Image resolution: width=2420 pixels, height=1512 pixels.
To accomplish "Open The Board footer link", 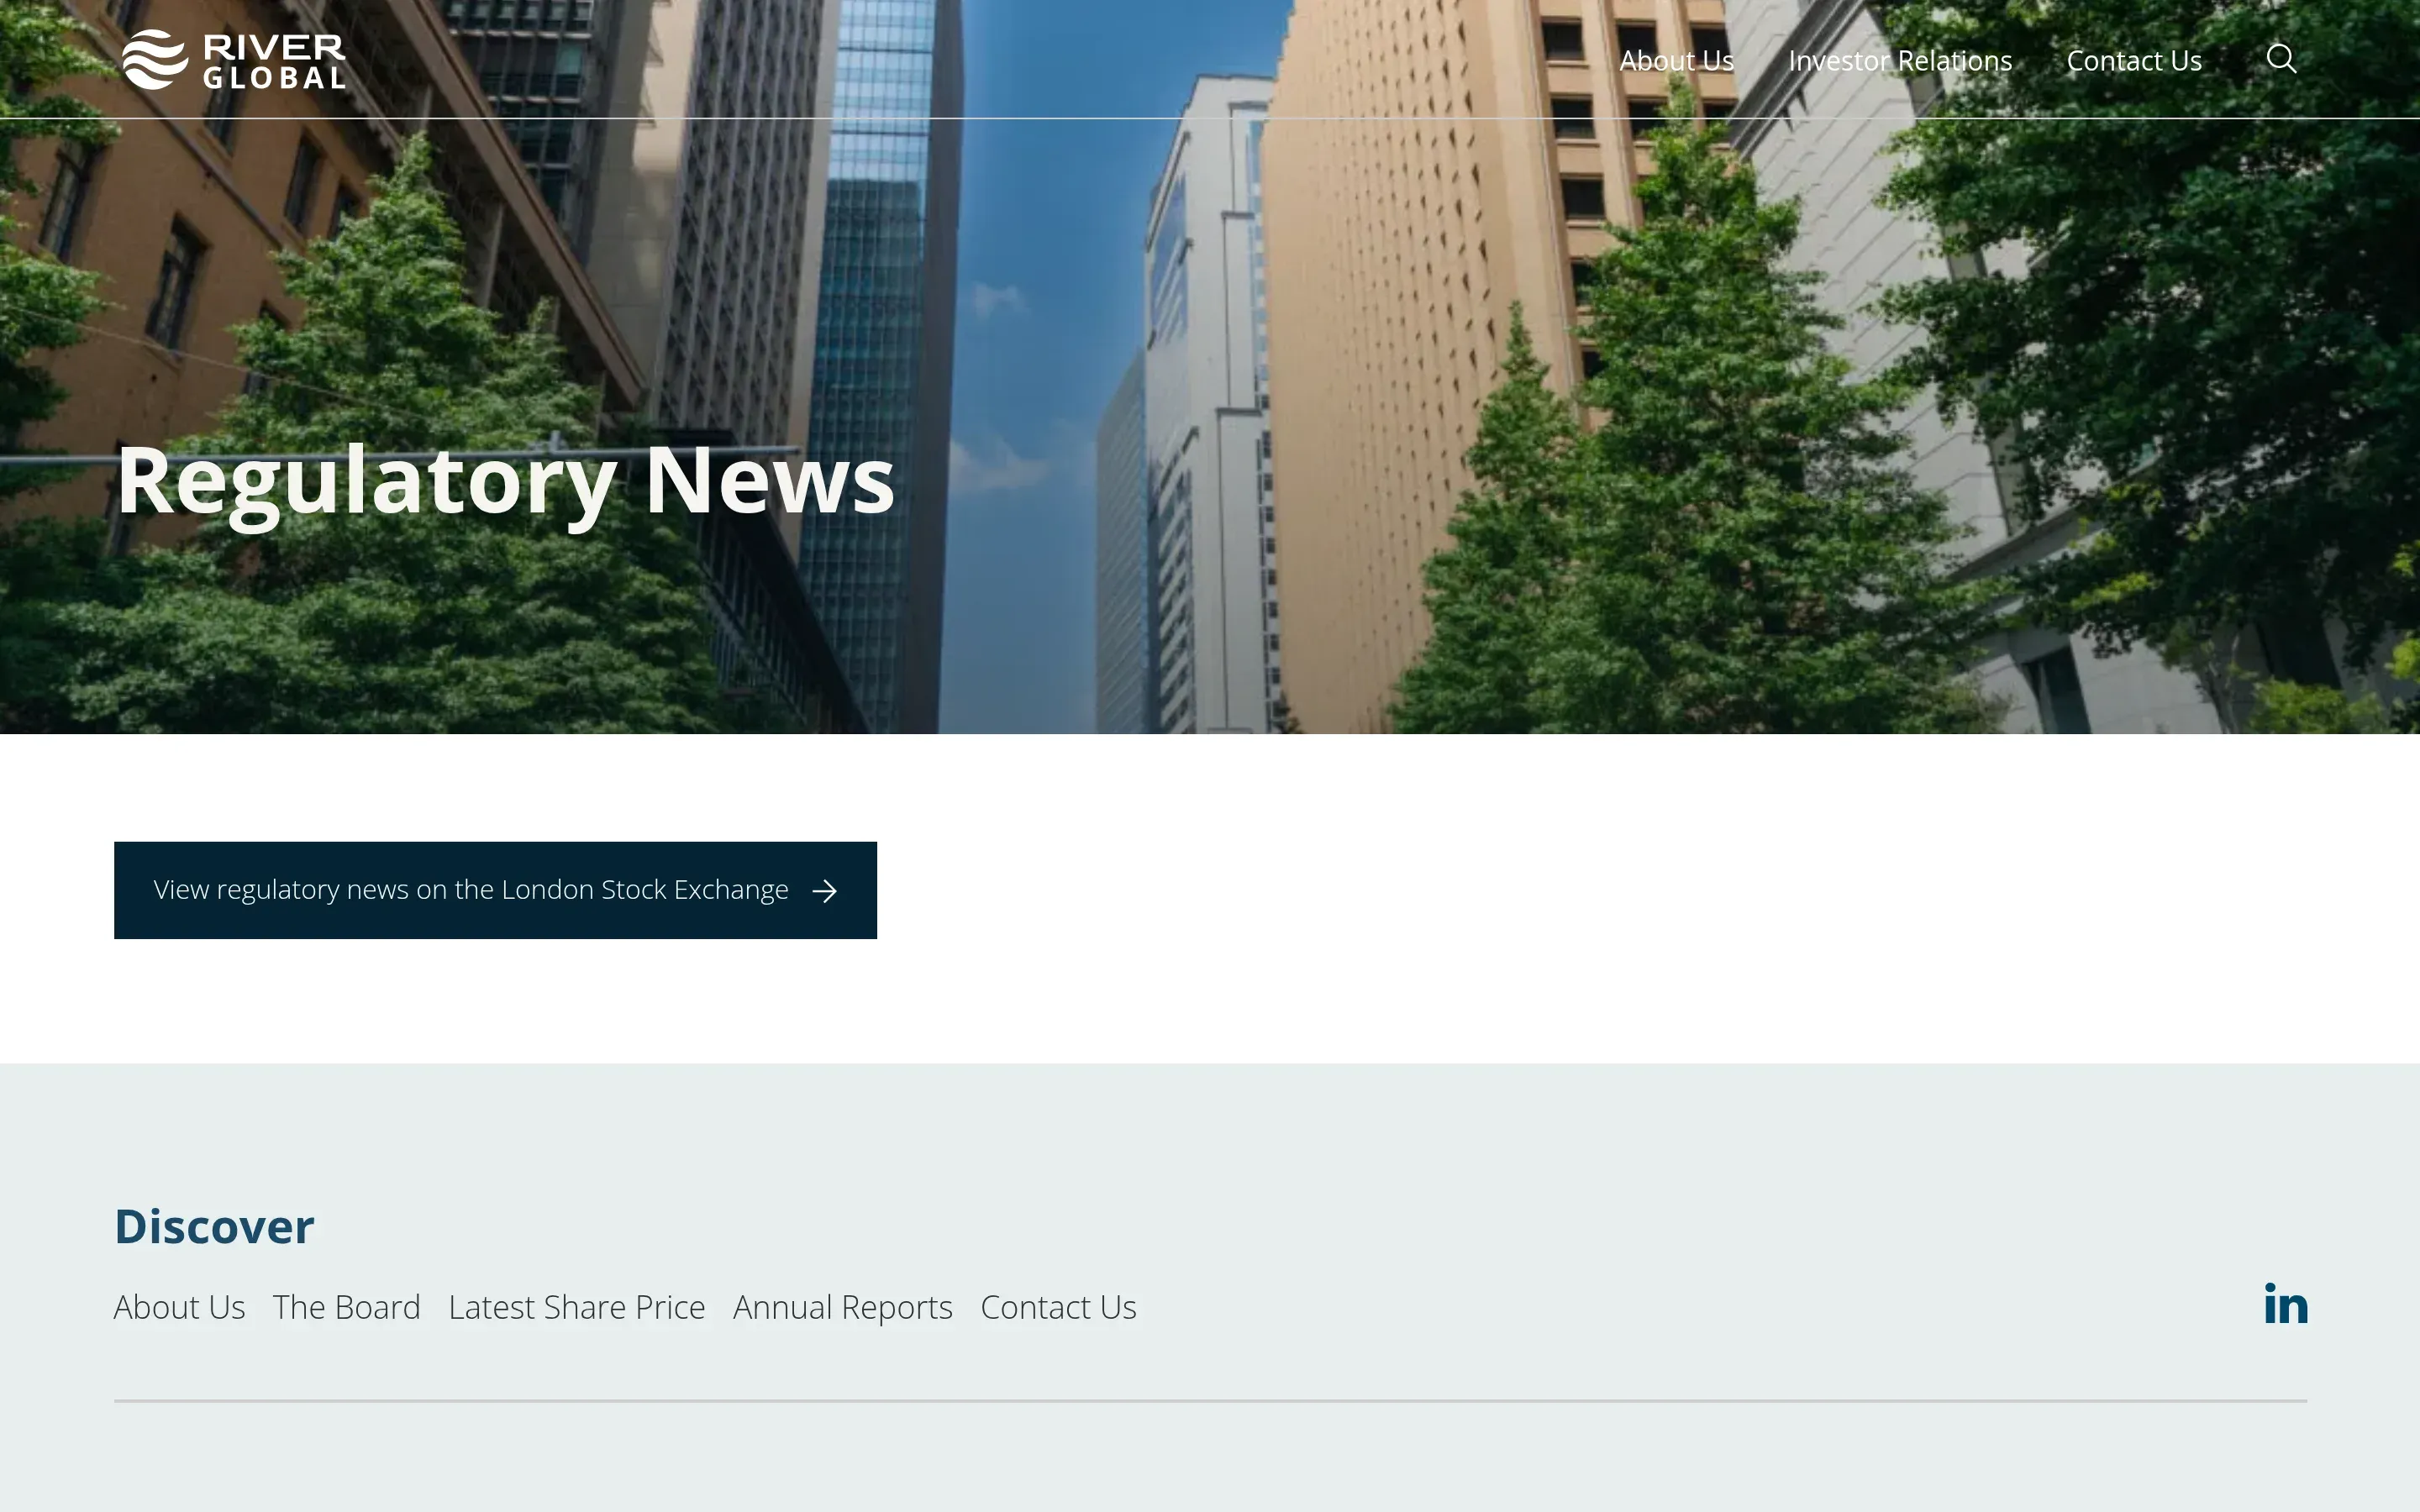I will (347, 1307).
